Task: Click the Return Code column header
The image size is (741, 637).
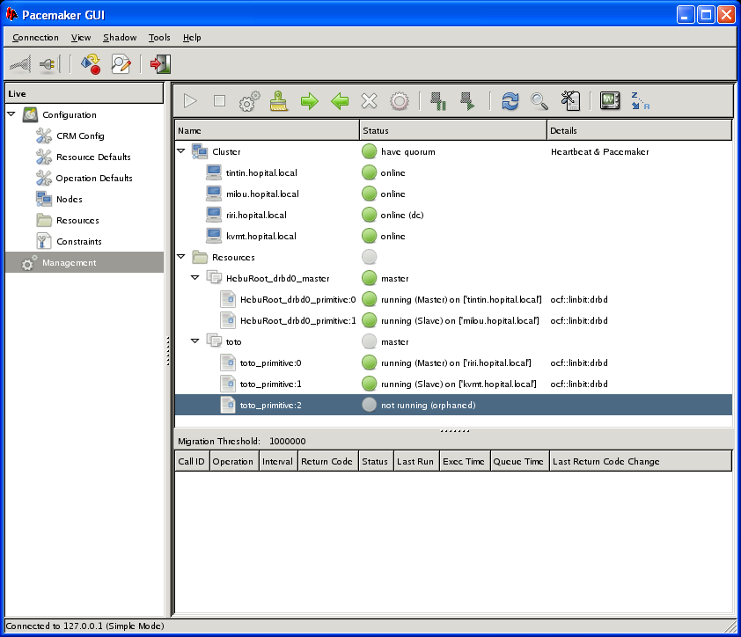Action: [x=326, y=461]
